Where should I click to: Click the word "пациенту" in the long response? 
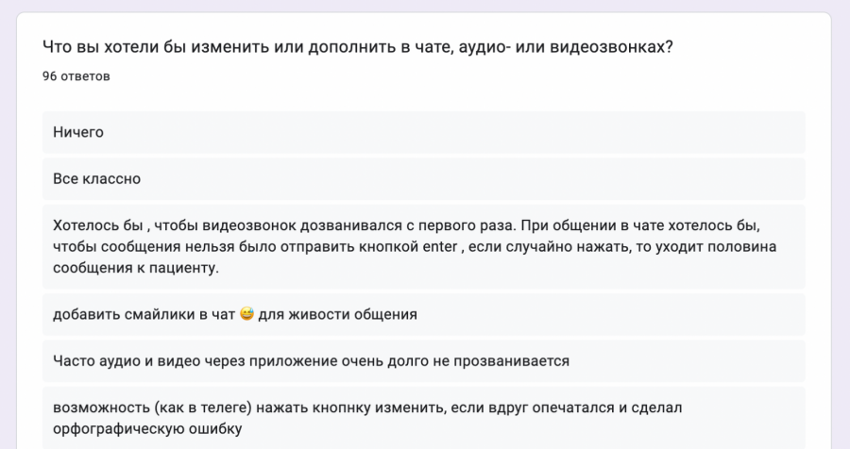[184, 268]
